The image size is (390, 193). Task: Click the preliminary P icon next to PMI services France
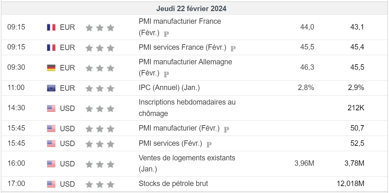[x=233, y=48]
